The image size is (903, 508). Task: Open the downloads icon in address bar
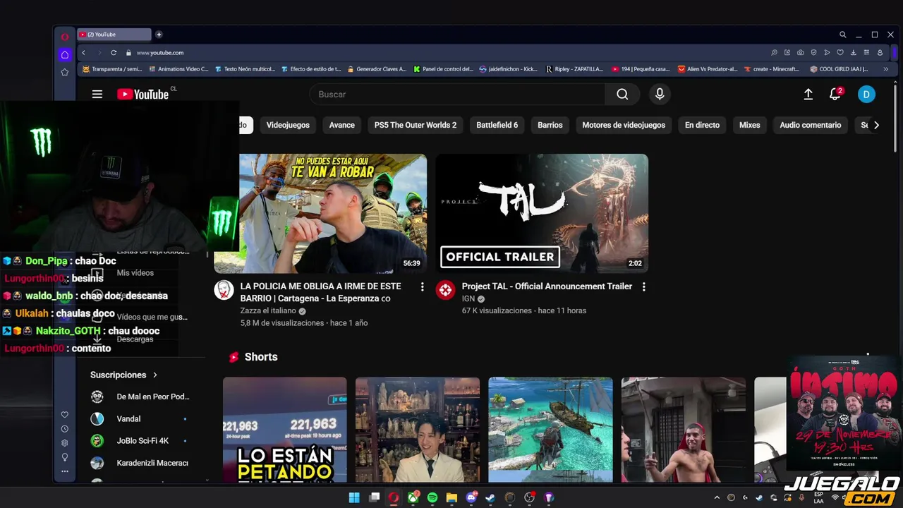(x=853, y=53)
